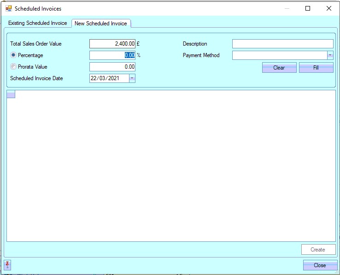Expand the Payment Method dropdown
Viewport: 340px width, 275px height.
[x=330, y=55]
